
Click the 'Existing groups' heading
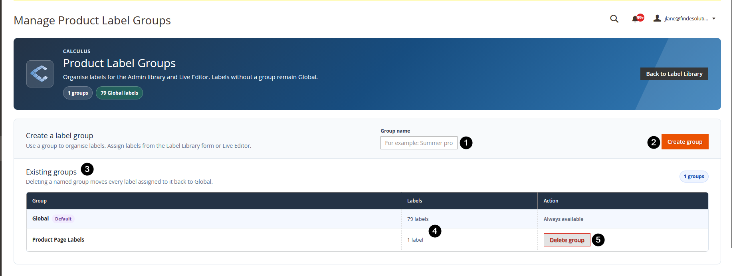(x=51, y=172)
